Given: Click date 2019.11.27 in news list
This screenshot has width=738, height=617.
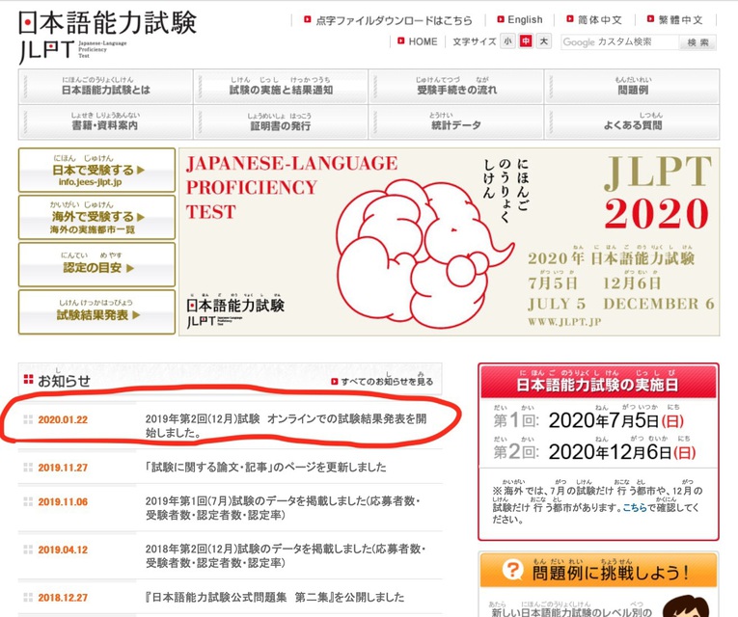Looking at the screenshot, I should 63,468.
